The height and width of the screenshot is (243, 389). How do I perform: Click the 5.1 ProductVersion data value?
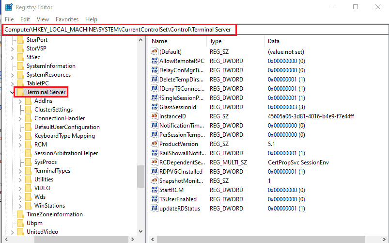pos(271,144)
